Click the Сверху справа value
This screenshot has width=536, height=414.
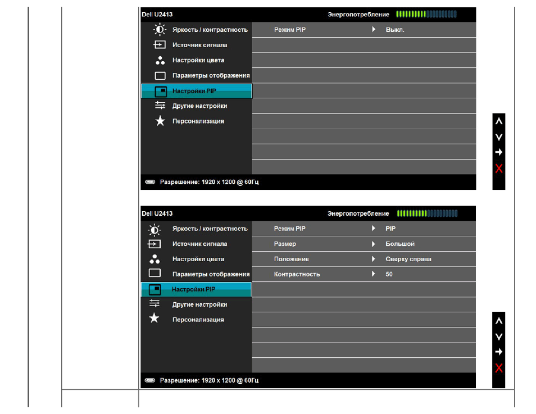[408, 259]
